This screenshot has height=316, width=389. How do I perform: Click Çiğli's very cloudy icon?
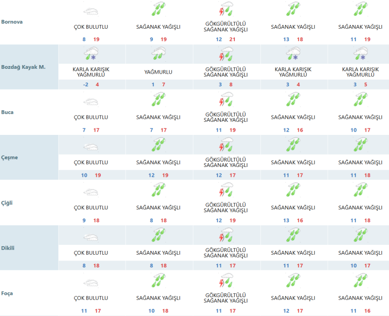point(91,191)
